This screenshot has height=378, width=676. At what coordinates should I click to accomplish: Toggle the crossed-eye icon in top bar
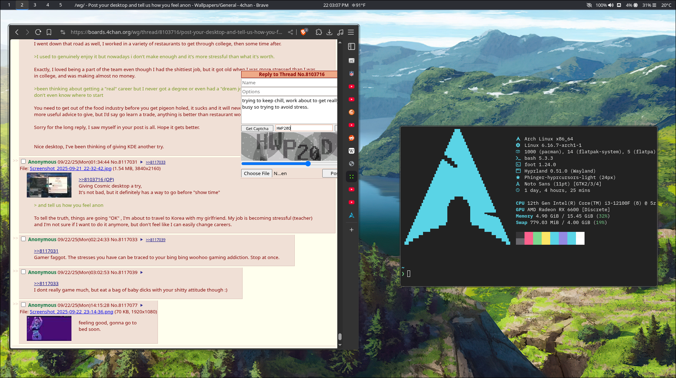click(589, 5)
